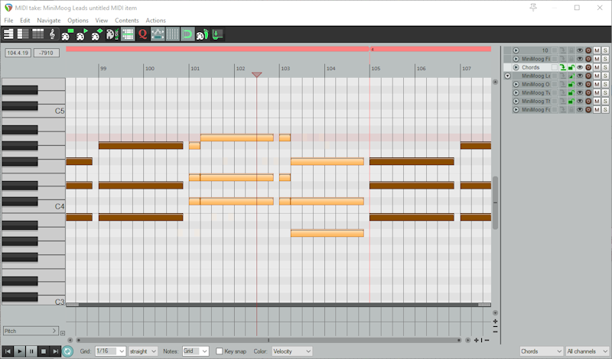Enable the Key snap checkbox
Viewport: 612px width, 359px height.
[220, 351]
